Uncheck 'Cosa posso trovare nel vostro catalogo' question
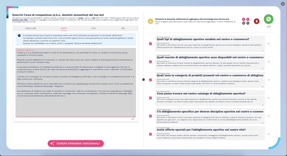The image size is (287, 156). coord(151,98)
